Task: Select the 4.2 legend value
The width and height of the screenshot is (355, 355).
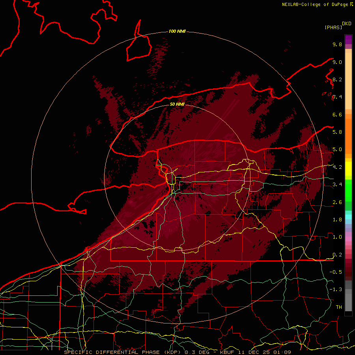Action: click(x=337, y=167)
